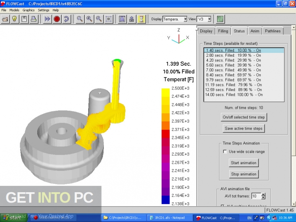Click Save active time steps button
This screenshot has height=222, width=296.
pos(244,128)
